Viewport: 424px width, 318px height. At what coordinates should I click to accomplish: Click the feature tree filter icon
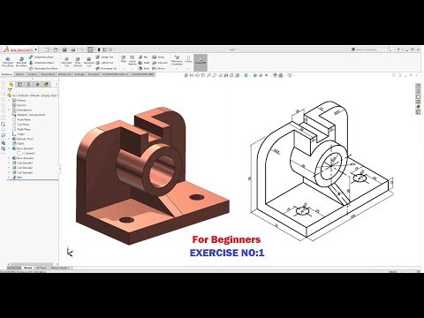10,90
